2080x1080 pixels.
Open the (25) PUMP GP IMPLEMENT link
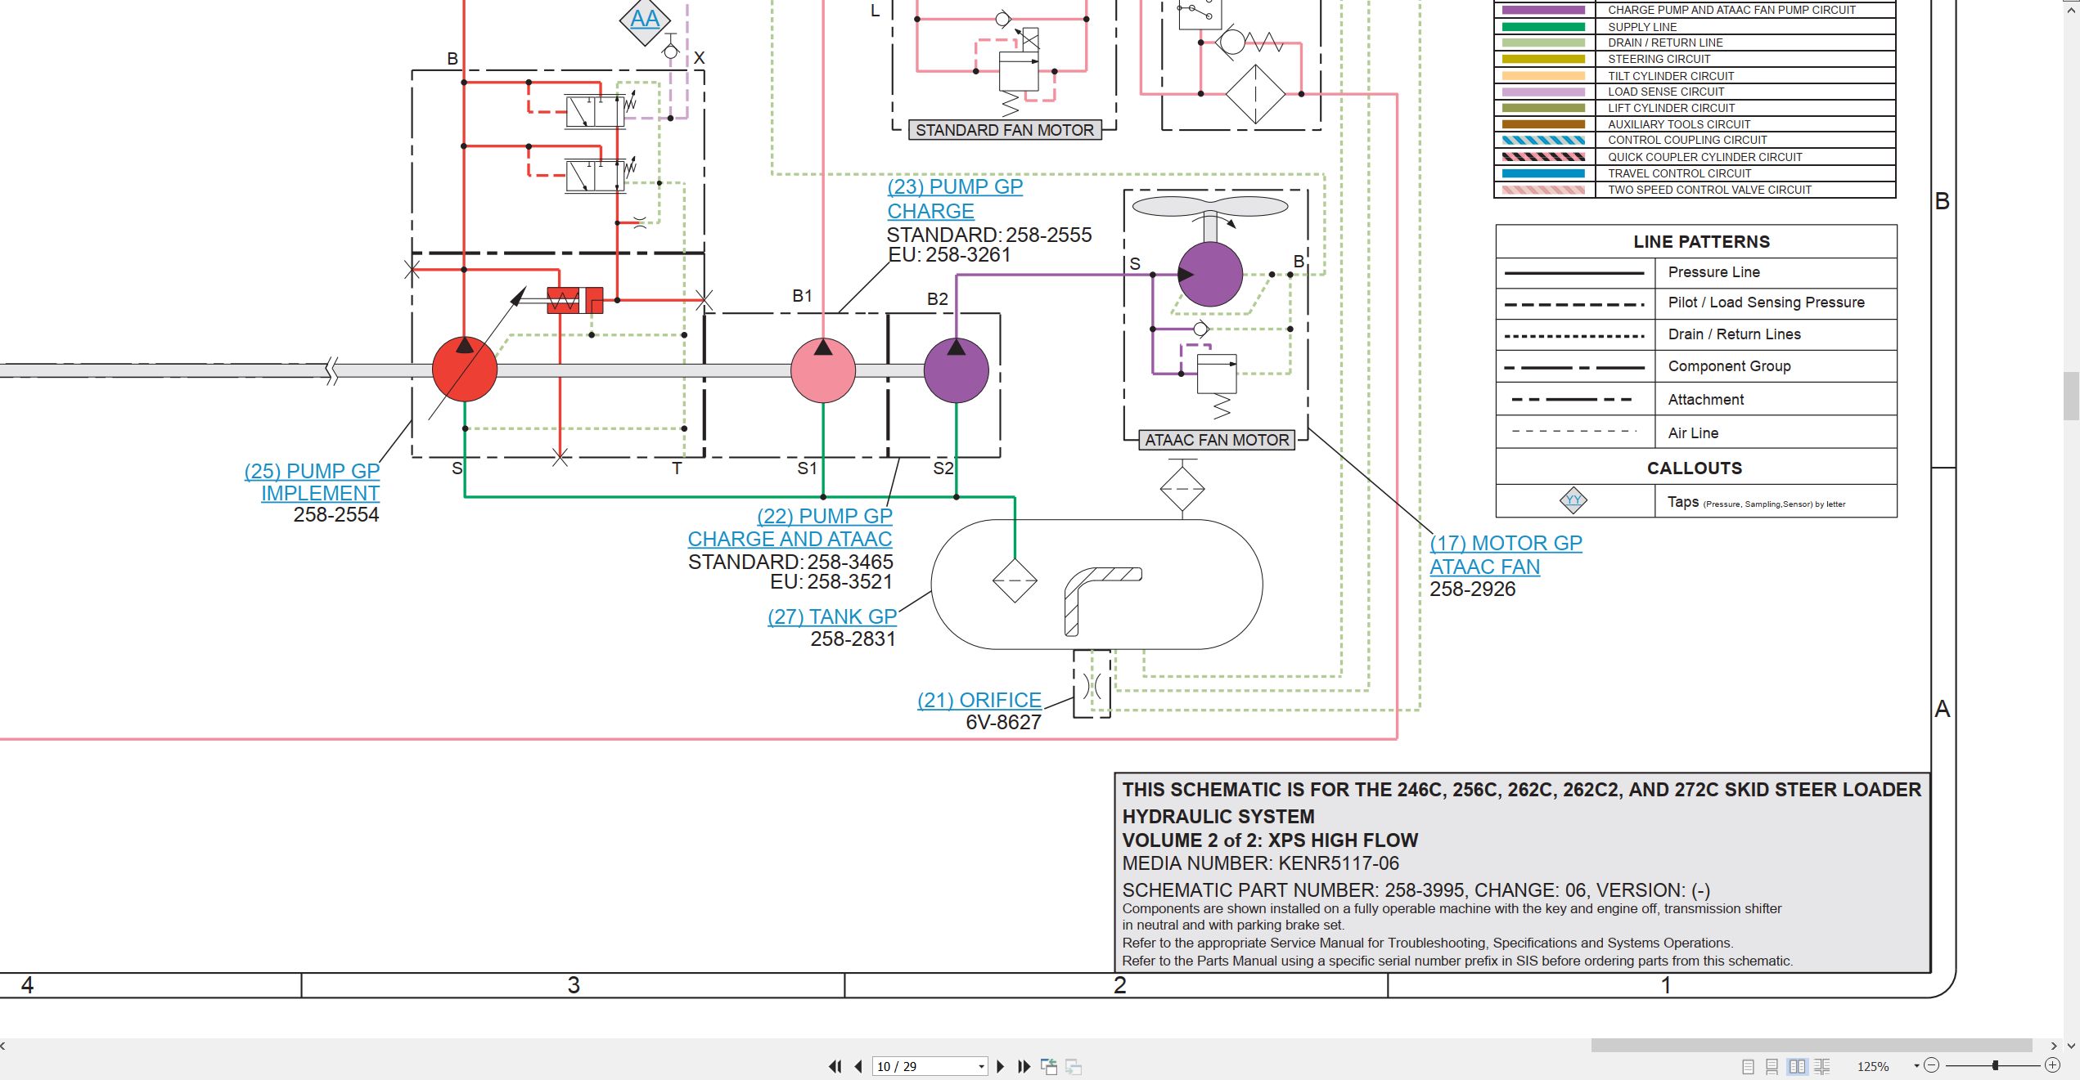[x=312, y=482]
